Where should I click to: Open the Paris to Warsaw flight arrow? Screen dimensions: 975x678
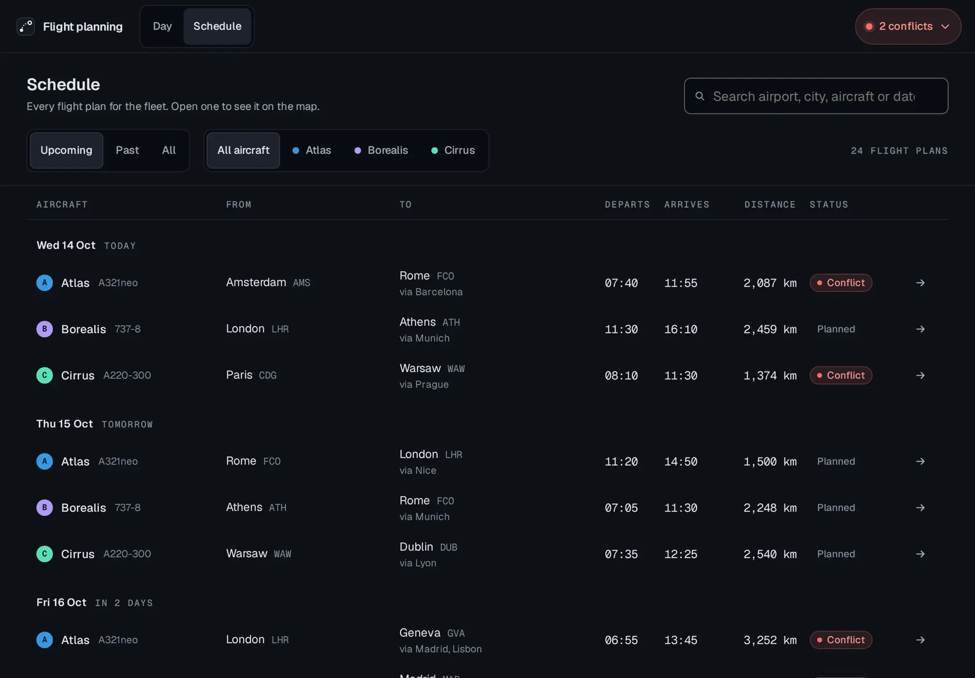[920, 375]
